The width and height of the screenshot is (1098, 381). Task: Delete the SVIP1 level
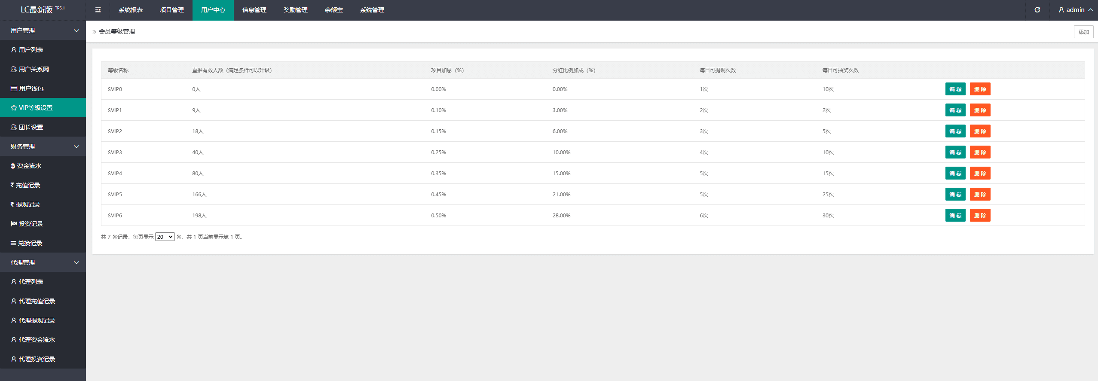pyautogui.click(x=980, y=110)
